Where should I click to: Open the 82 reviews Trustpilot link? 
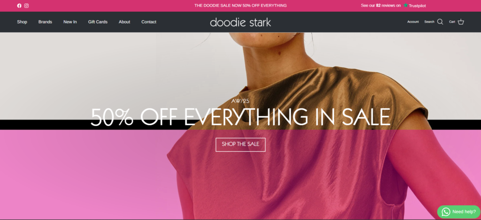tap(393, 6)
